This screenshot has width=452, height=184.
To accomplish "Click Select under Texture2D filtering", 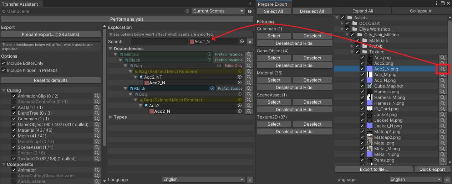I will (274, 124).
